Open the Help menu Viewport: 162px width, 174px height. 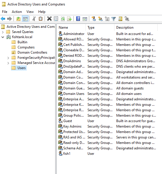(x=42, y=12)
